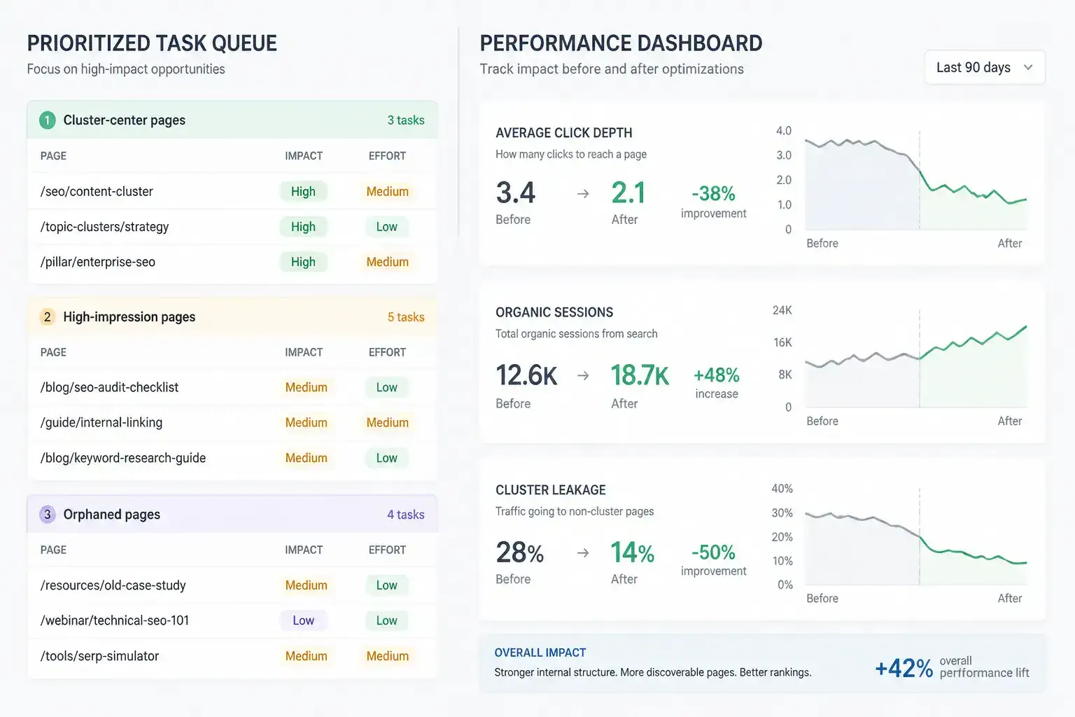This screenshot has width=1075, height=717.
Task: Click High impact badge for /topic-clusters/strategy
Action: (x=303, y=227)
